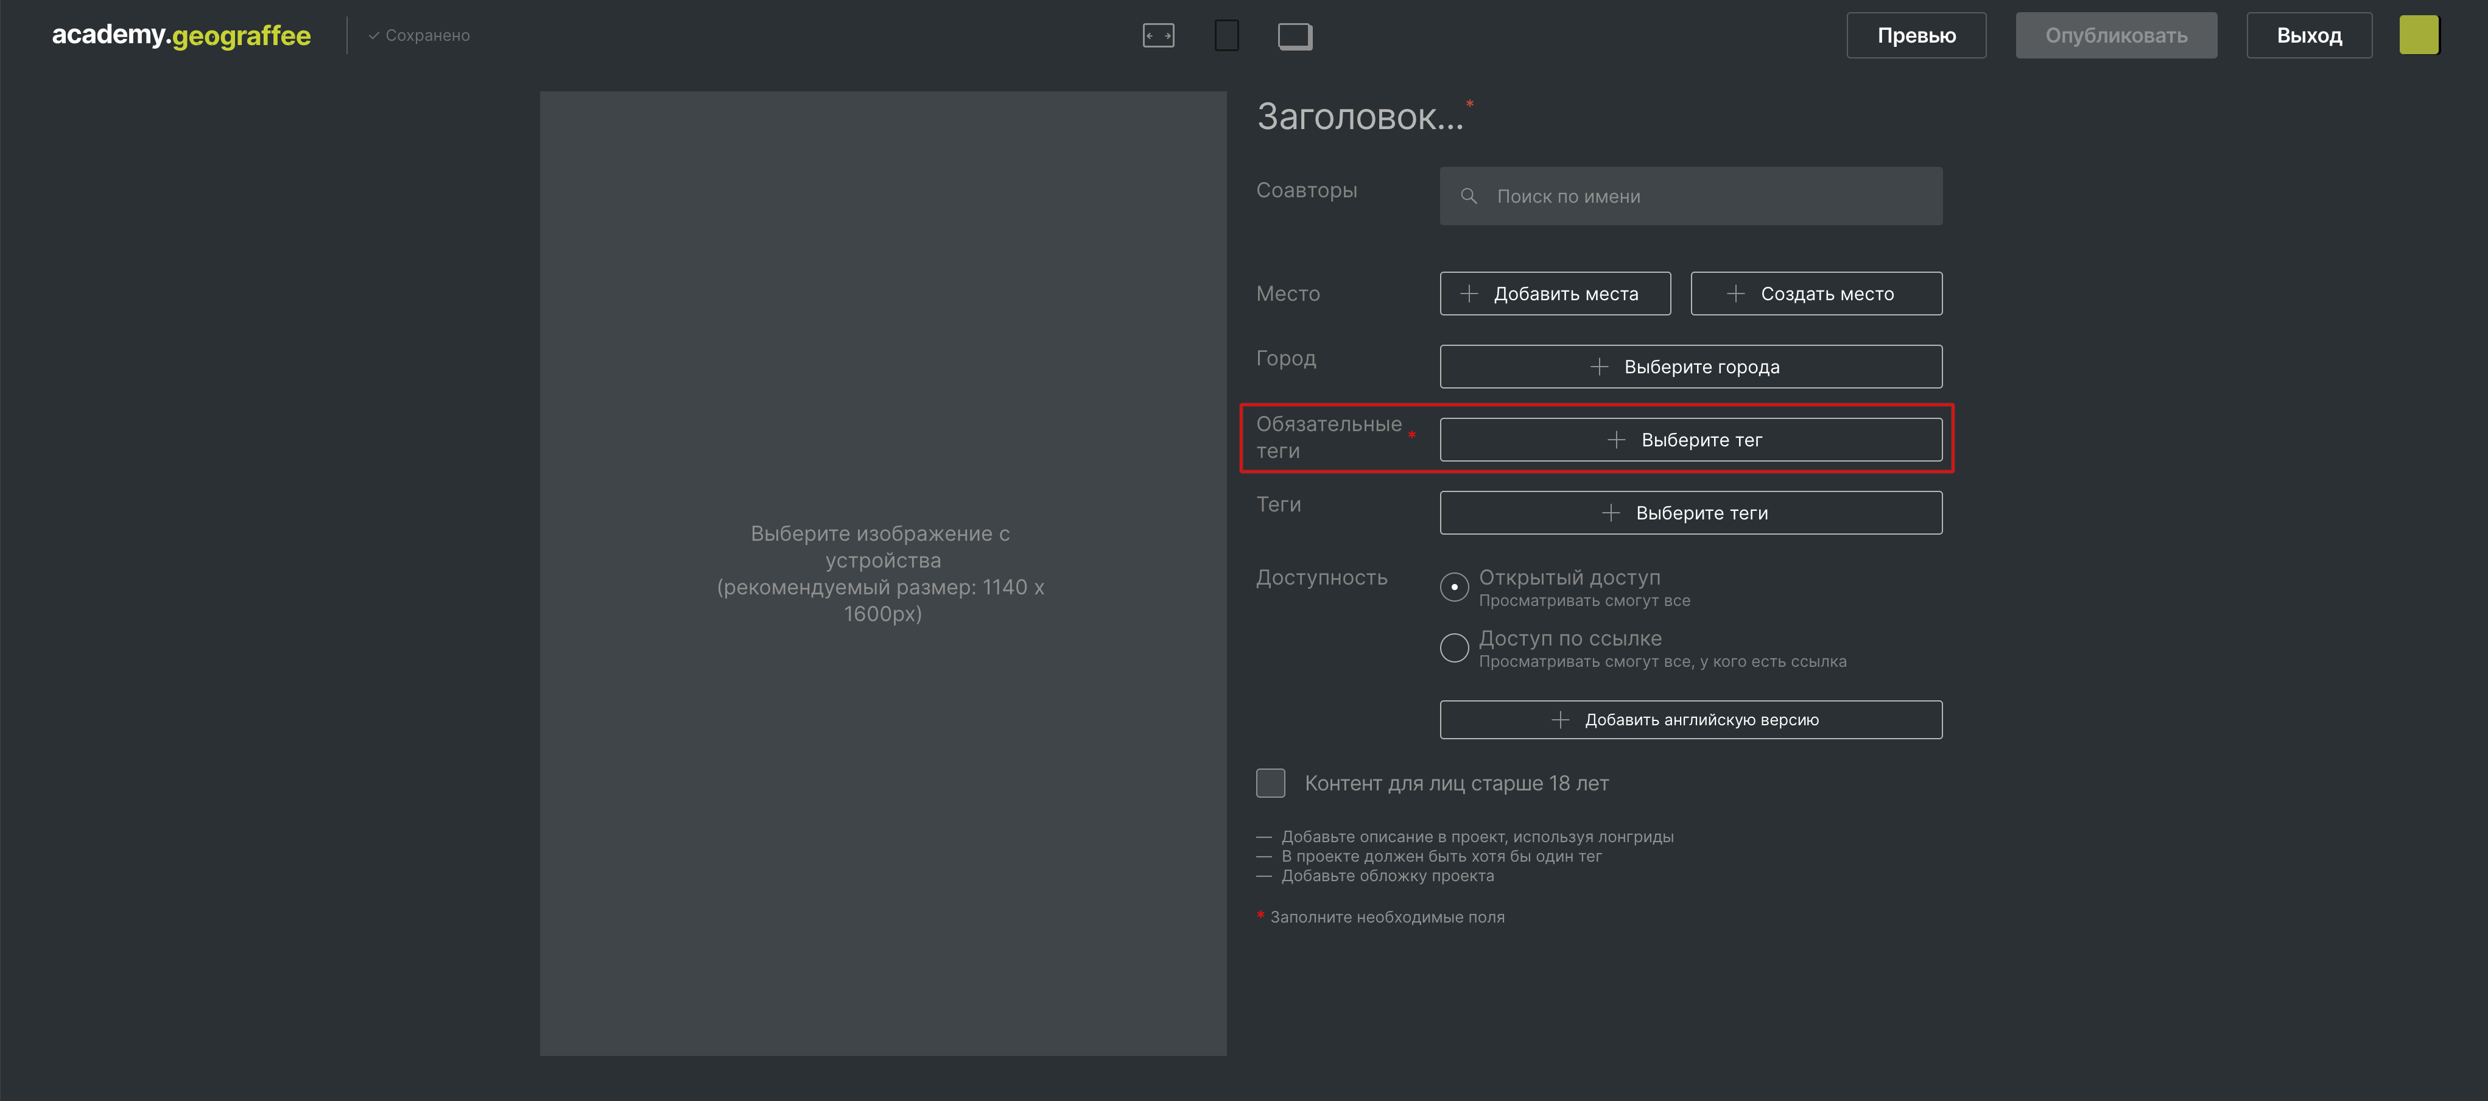The height and width of the screenshot is (1101, 2488).
Task: Click the Выход button
Action: click(2310, 36)
